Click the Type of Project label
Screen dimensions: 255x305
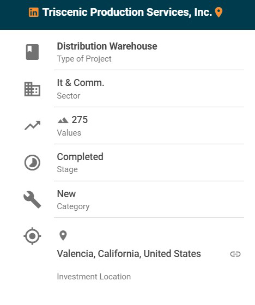[x=84, y=59]
